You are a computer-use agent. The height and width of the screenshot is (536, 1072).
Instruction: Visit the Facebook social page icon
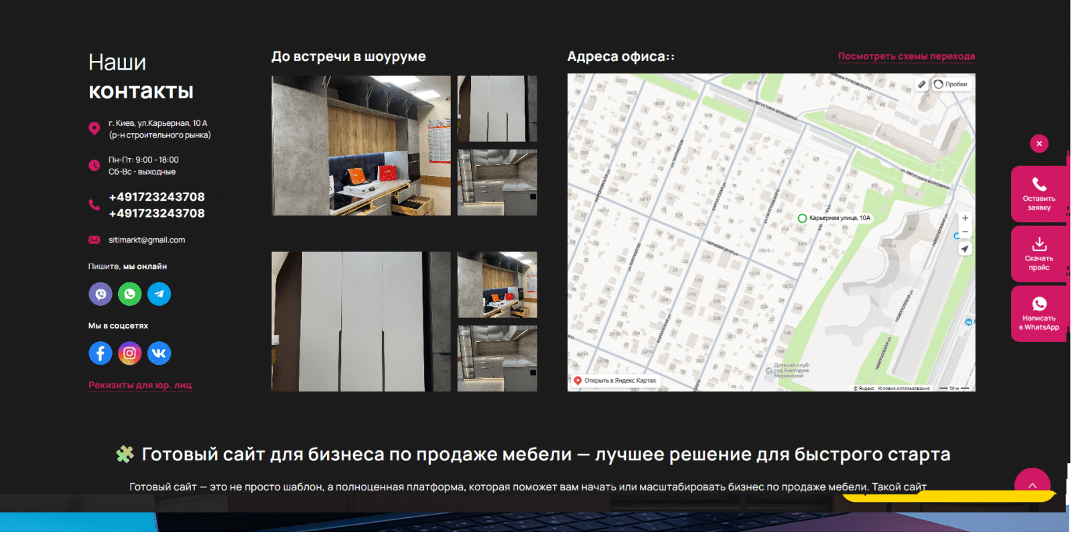[x=100, y=353]
